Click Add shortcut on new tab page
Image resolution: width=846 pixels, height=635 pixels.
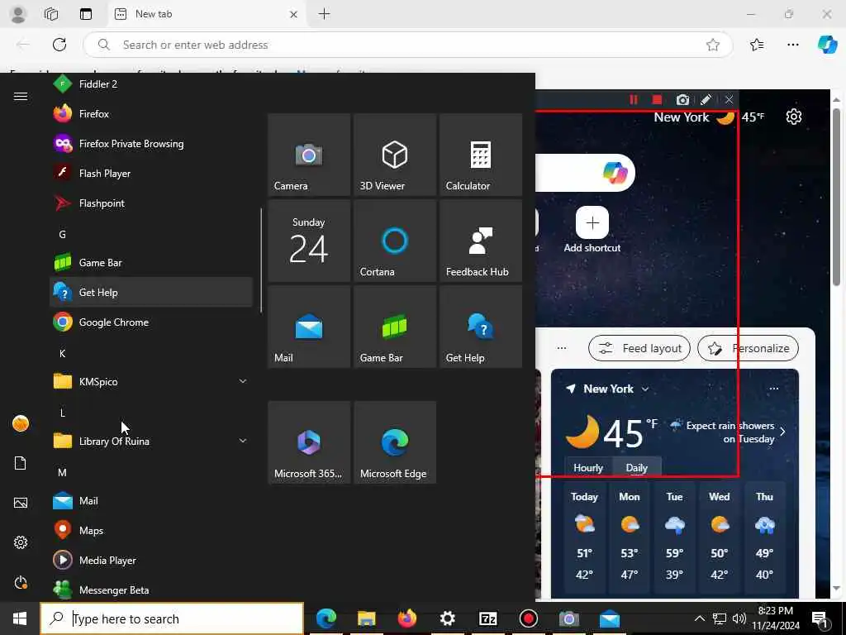click(592, 230)
